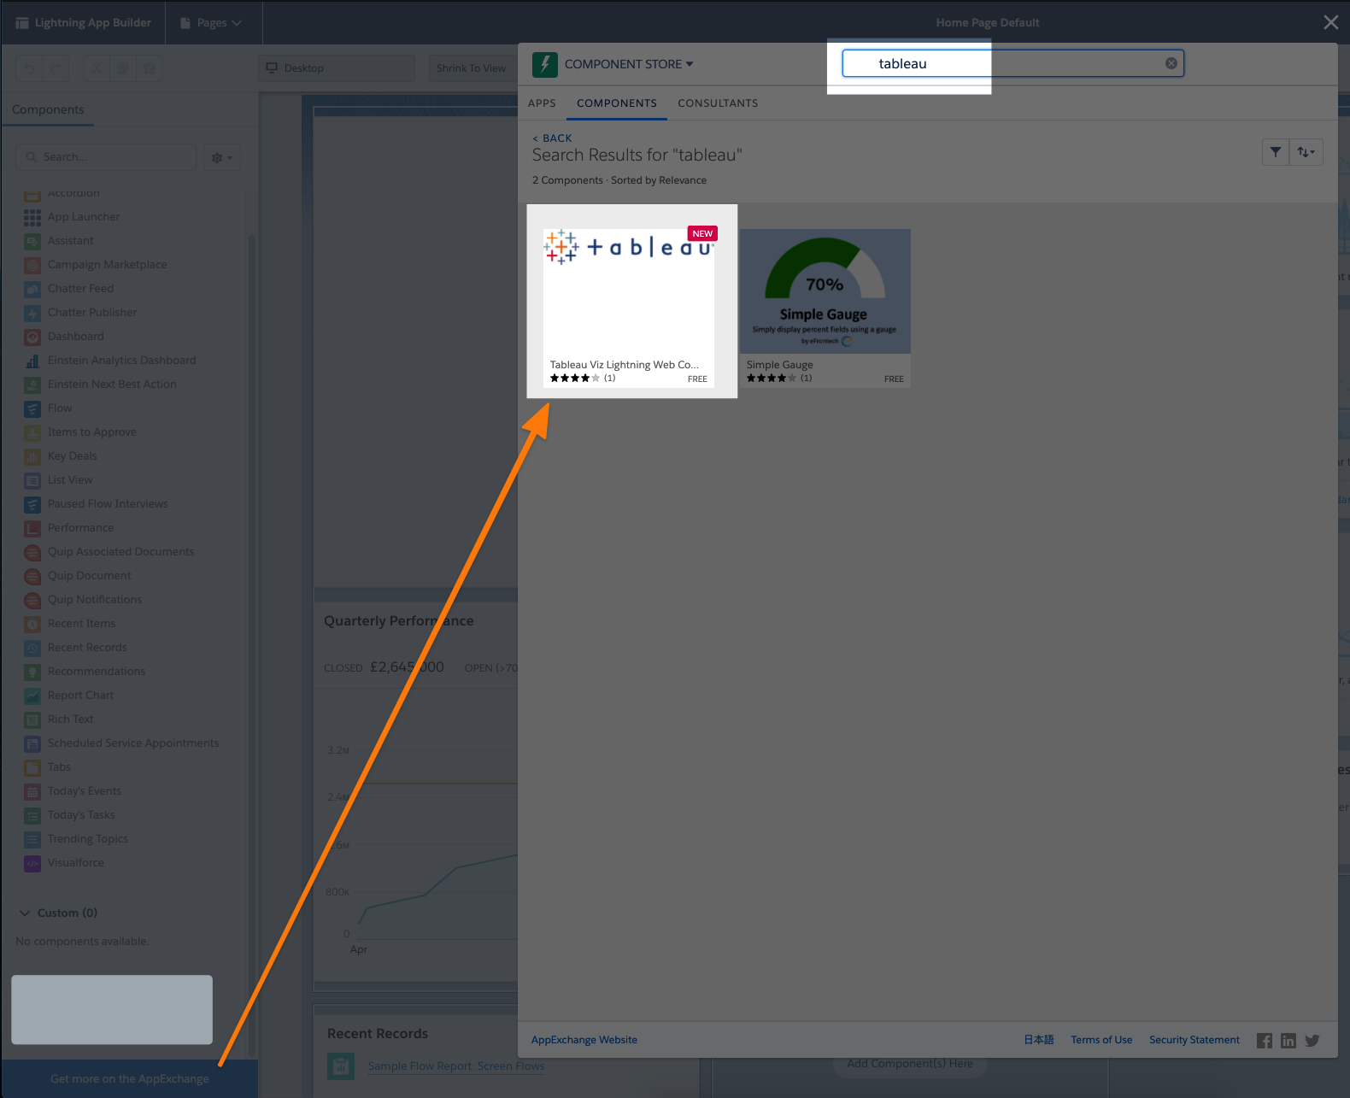Open the Terms of Use link
Screen dimensions: 1350x1098
pyautogui.click(x=1101, y=1040)
